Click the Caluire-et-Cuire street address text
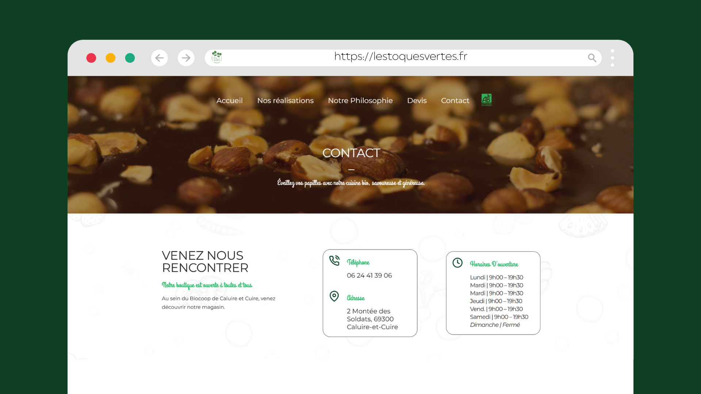Screen dimensions: 701x394 pyautogui.click(x=372, y=319)
